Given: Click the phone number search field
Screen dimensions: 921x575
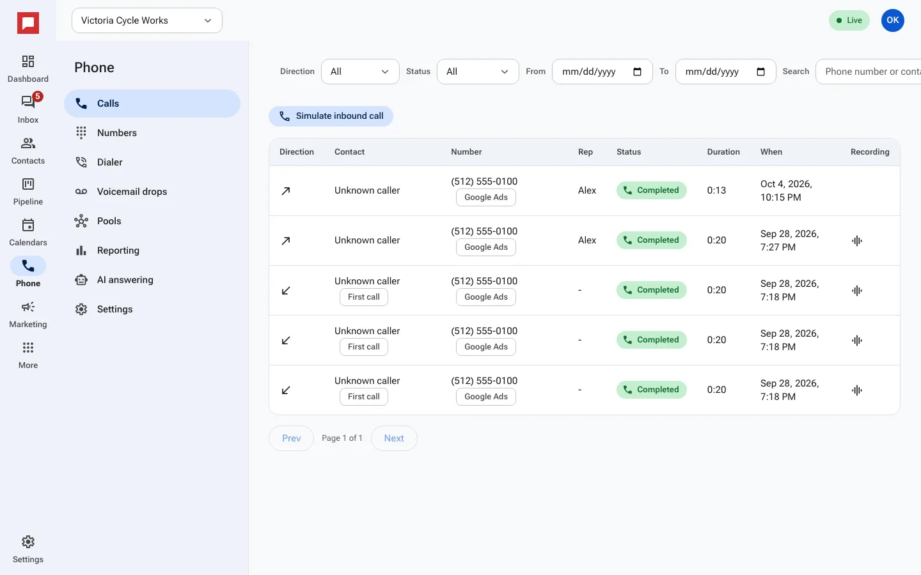Looking at the screenshot, I should tap(868, 72).
